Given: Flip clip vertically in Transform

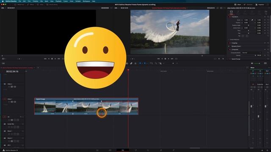Looking at the screenshot, I should click(x=246, y=36).
